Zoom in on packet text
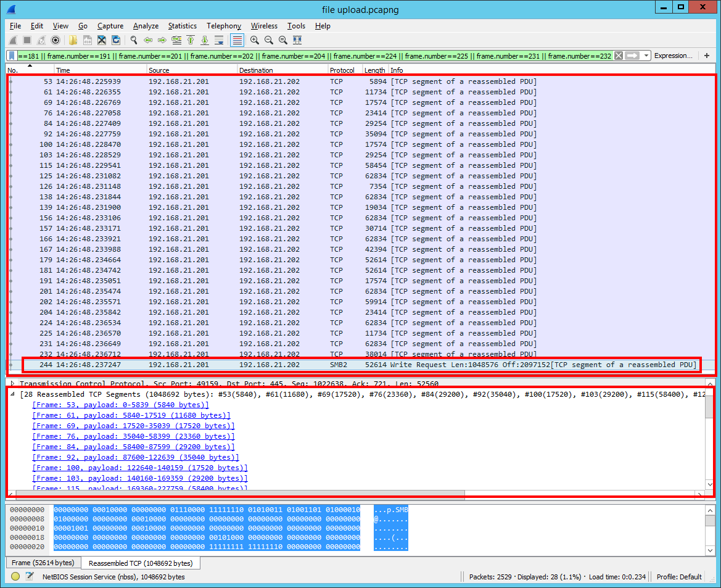The height and width of the screenshot is (588, 721). point(254,41)
